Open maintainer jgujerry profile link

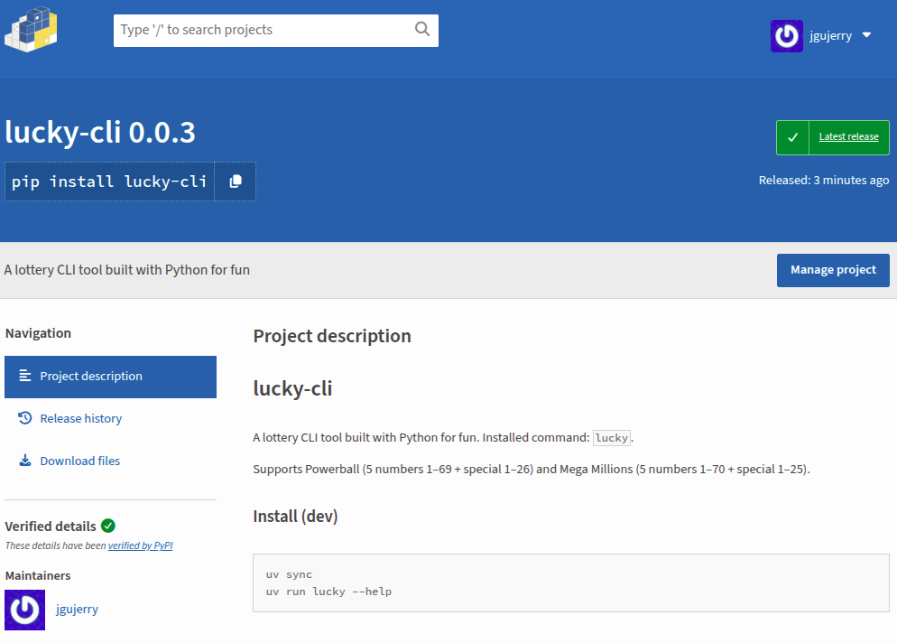[77, 610]
